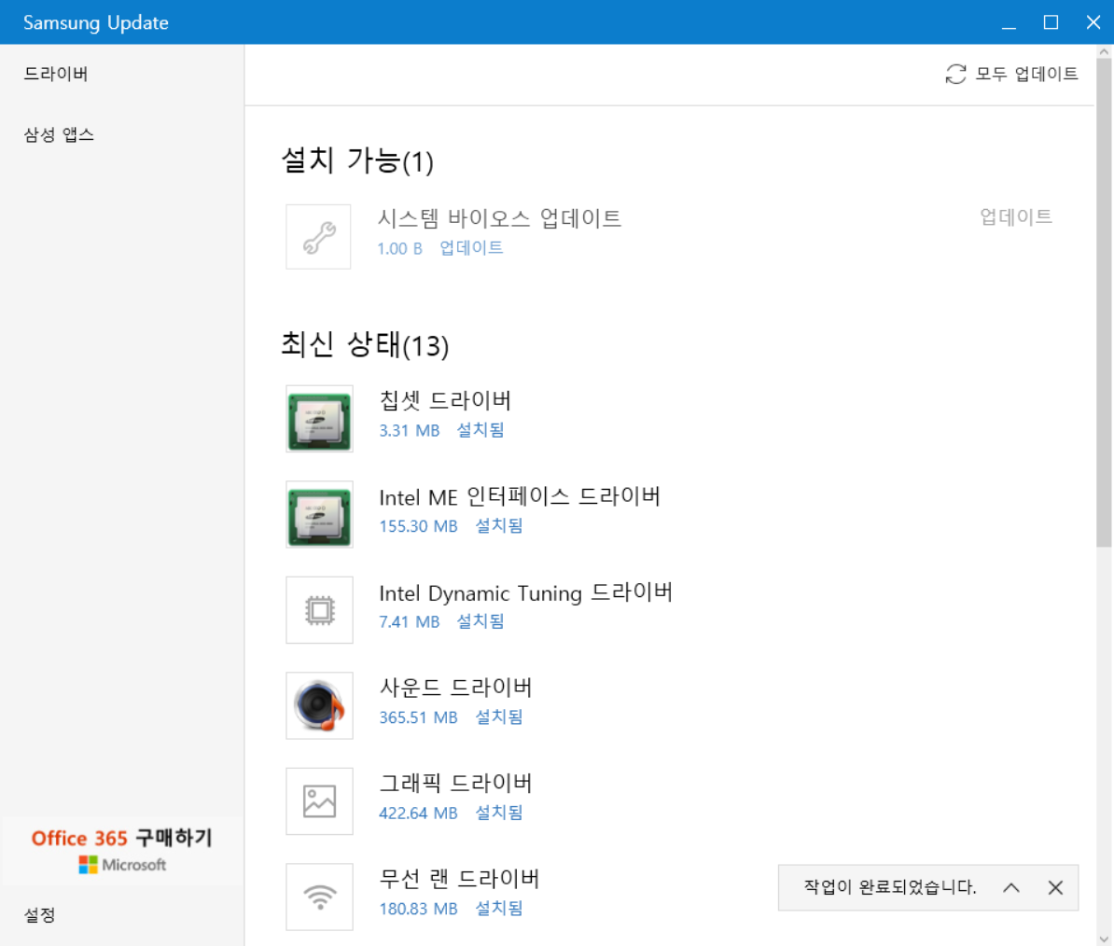This screenshot has height=946, width=1114.
Task: Click the vertical scrollbar thumb
Action: coord(1104,302)
